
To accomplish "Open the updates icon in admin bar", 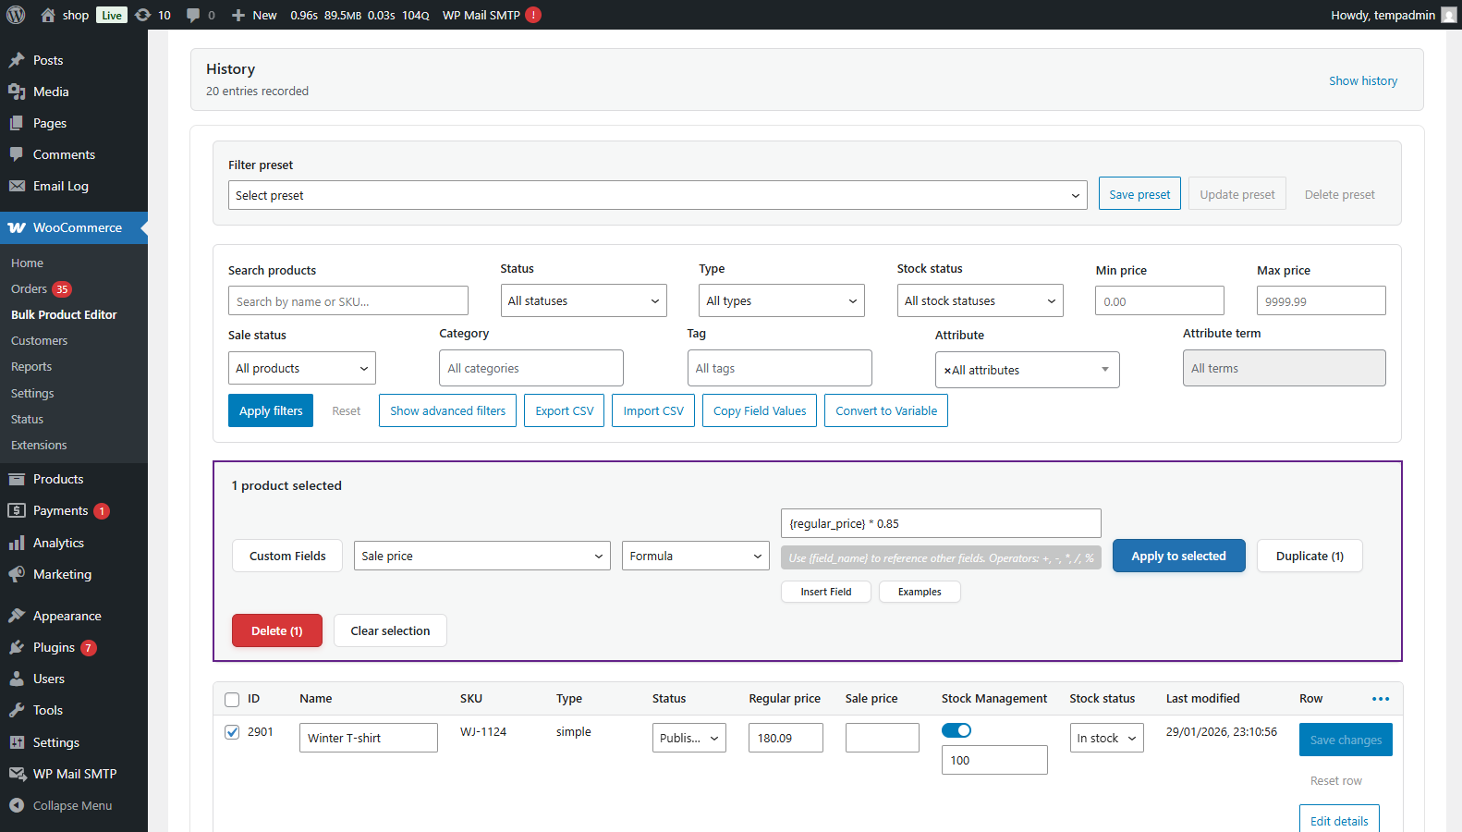I will point(143,15).
